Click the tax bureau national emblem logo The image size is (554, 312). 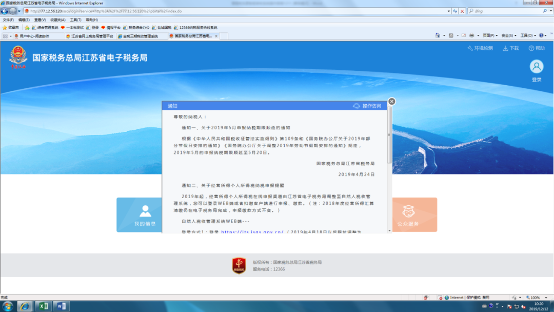[18, 57]
